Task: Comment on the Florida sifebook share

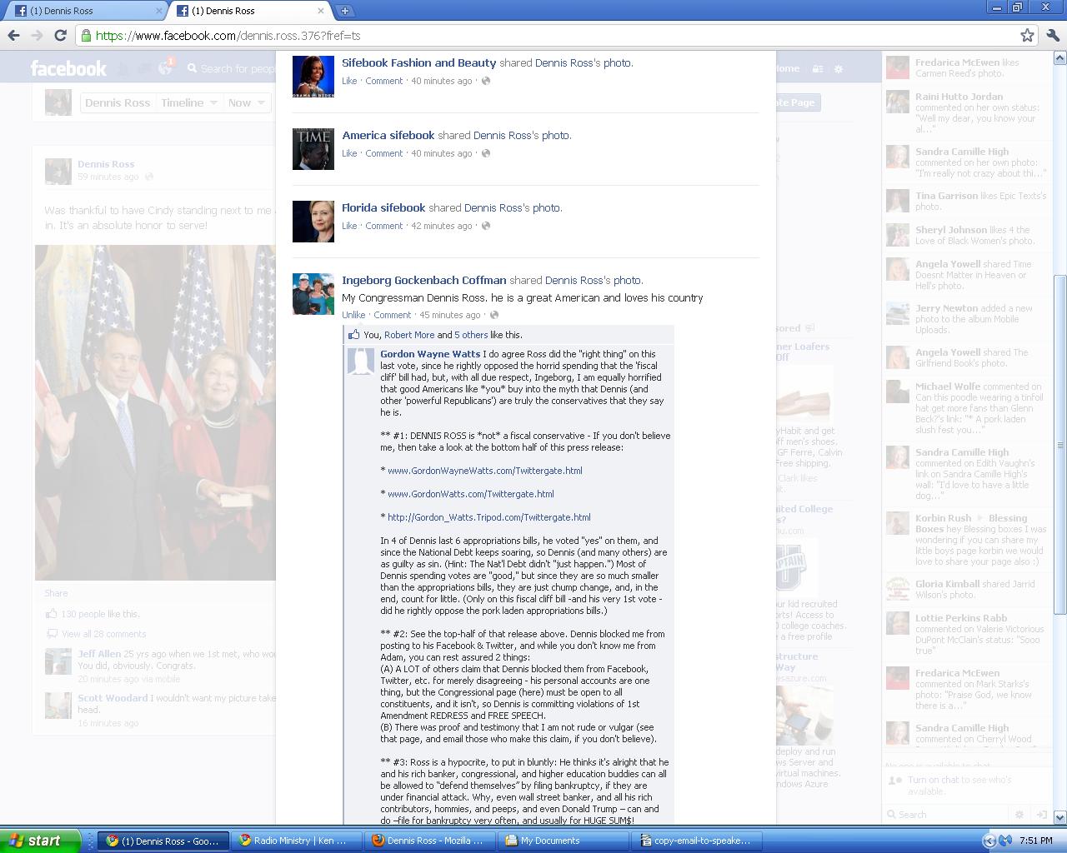Action: click(383, 226)
